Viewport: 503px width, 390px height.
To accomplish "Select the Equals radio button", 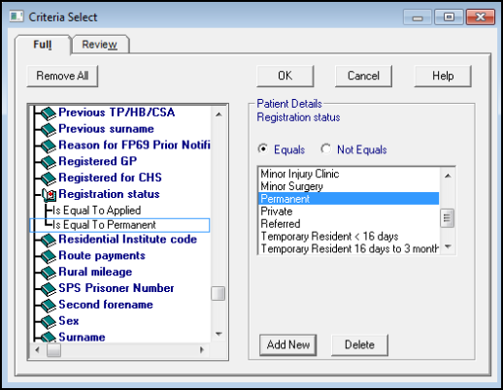I will pos(263,149).
